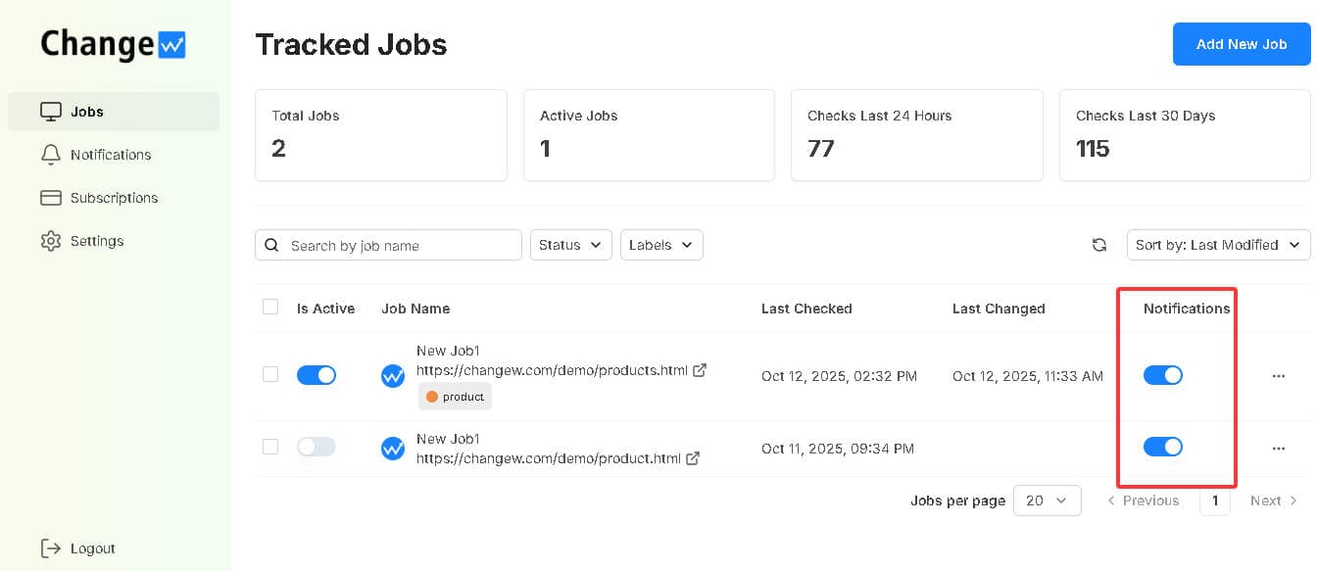Tick the select-all checkbox in table header
This screenshot has height=571, width=1317.
pos(270,308)
